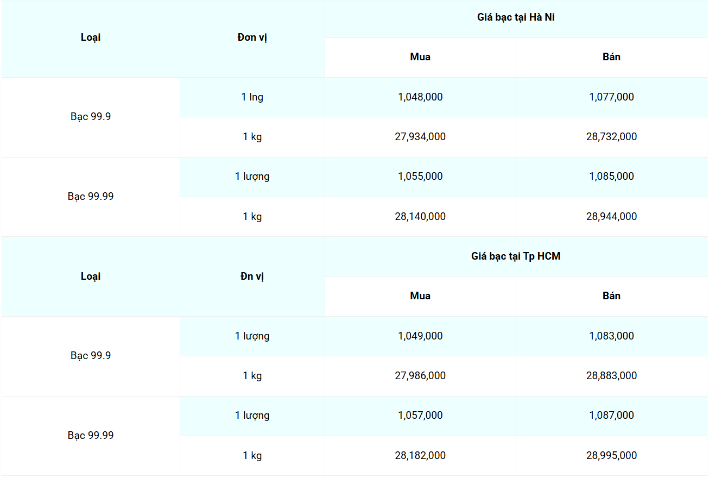Click the Tp HCM silver price header
The width and height of the screenshot is (709, 478).
(x=516, y=256)
